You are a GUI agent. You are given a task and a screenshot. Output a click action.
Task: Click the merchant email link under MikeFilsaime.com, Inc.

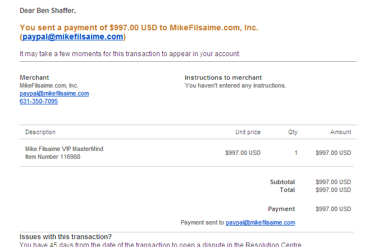click(x=54, y=94)
